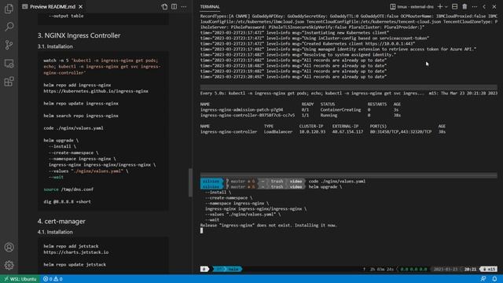Open editor More Actions menu
Image resolution: width=503 pixels, height=283 pixels.
click(x=184, y=6)
